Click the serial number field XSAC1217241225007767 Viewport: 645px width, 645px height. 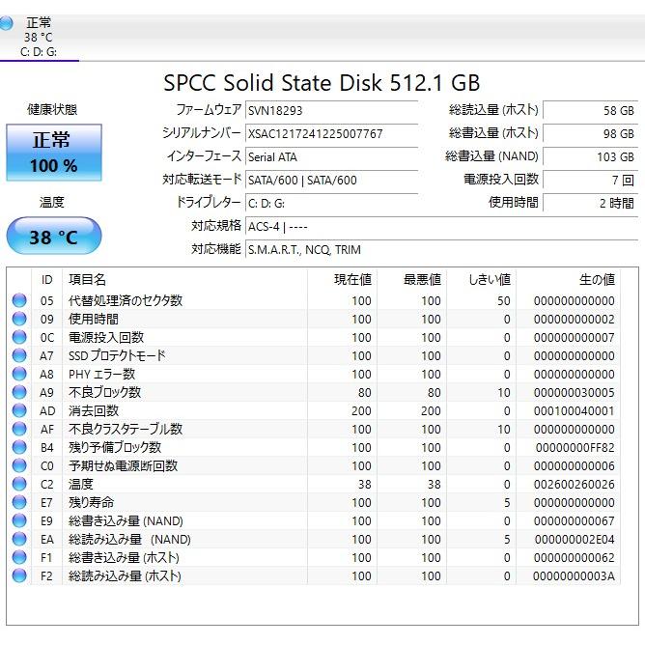point(331,133)
